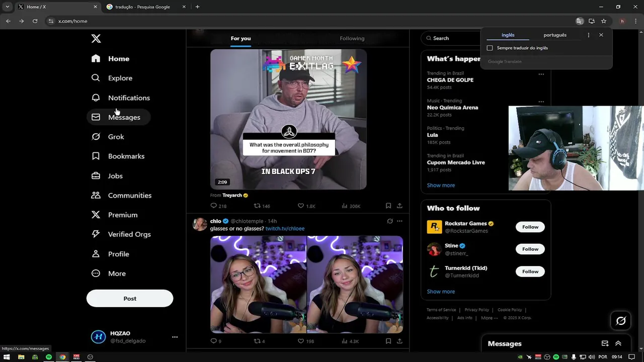Open chlo's photo with glasses
This screenshot has width=644, height=362.
[258, 285]
